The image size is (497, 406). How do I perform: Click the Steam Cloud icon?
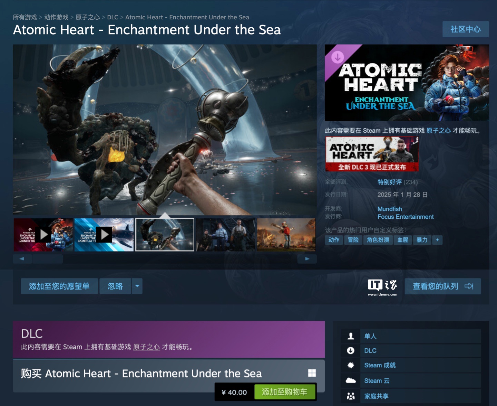click(x=351, y=380)
